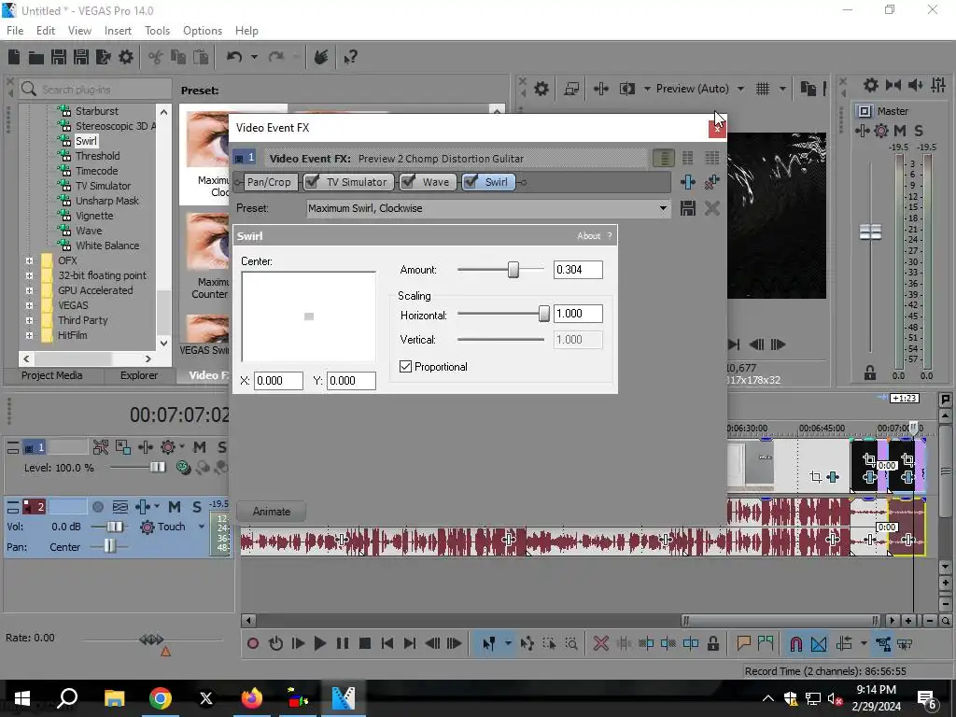Expand the 32-bit floating point folder

click(x=29, y=275)
